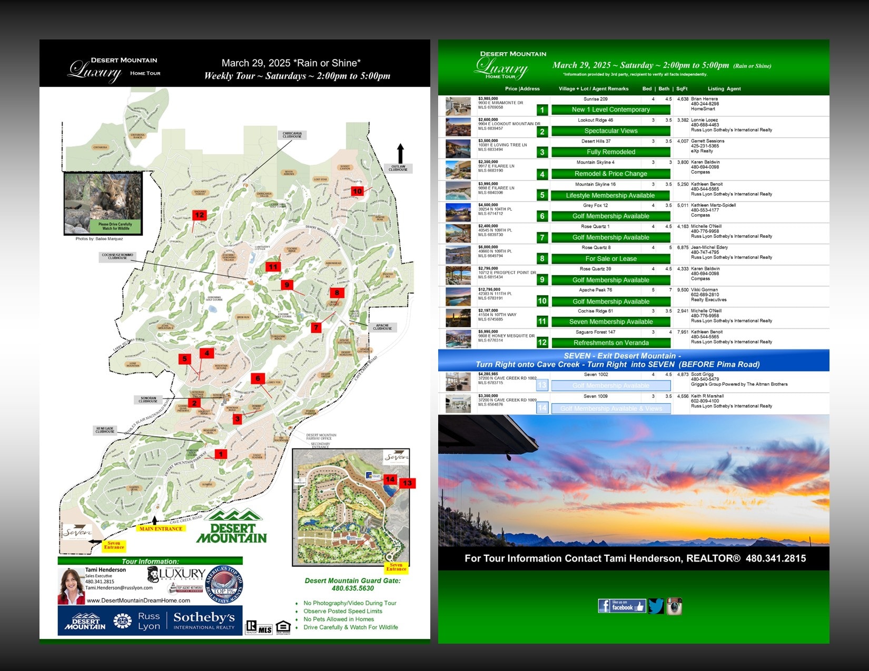Click Tami Henderson's headshot photo
The width and height of the screenshot is (869, 671).
(x=71, y=586)
